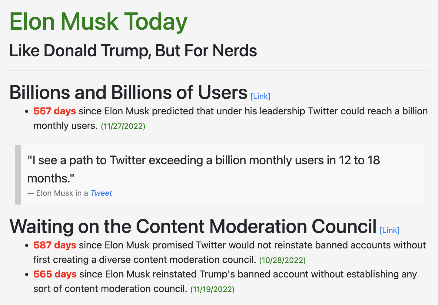Follow the italic "Tweet" link
Screen dimensions: 438x305
point(101,193)
